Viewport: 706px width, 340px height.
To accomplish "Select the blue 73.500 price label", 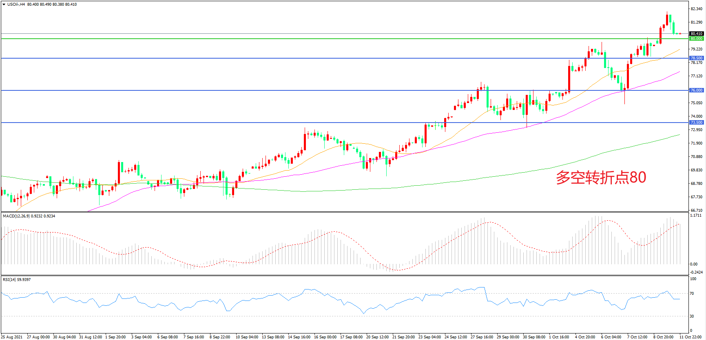I will coord(696,123).
